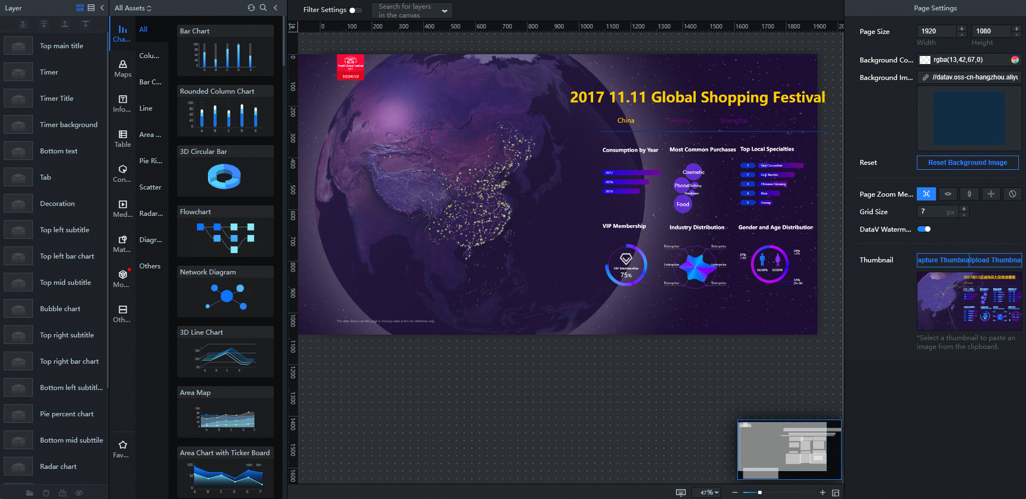This screenshot has width=1026, height=499.
Task: Open the Controls asset category
Action: (x=122, y=174)
